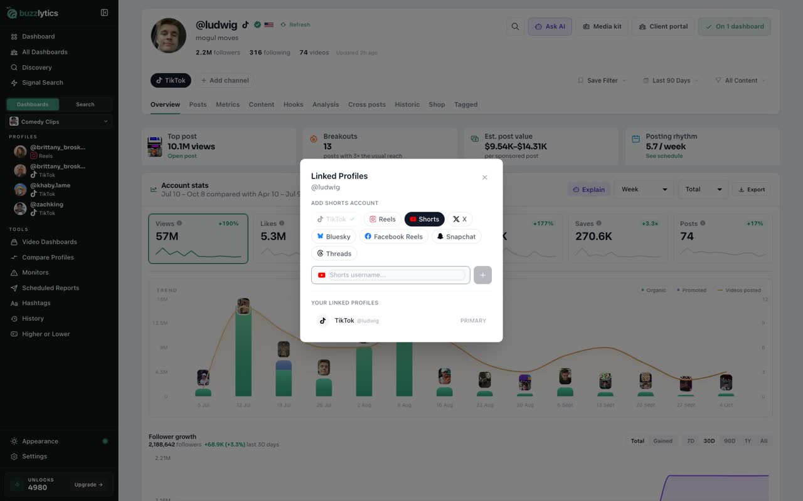Open the Week interval dropdown
Viewport: 803px width, 501px height.
tap(644, 189)
